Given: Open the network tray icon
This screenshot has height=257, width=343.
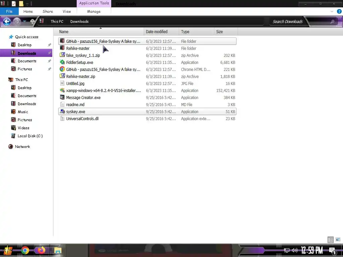Looking at the screenshot, I should (x=287, y=250).
